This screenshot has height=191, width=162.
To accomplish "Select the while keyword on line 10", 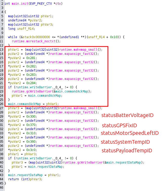I will 12,37.
